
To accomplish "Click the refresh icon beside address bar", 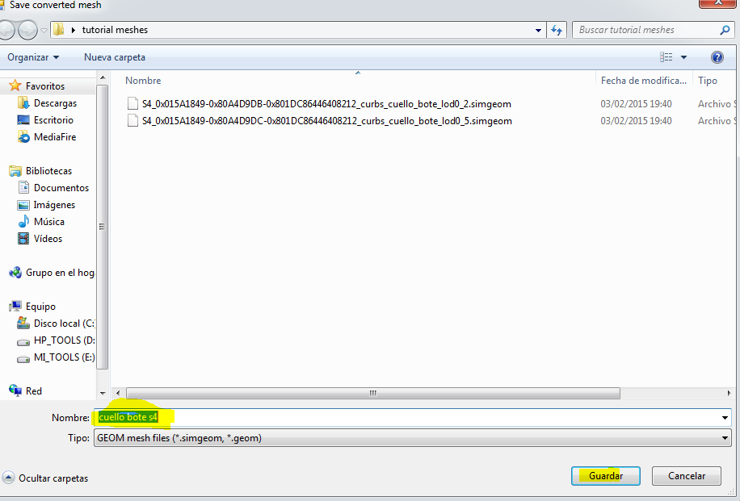I will [556, 31].
